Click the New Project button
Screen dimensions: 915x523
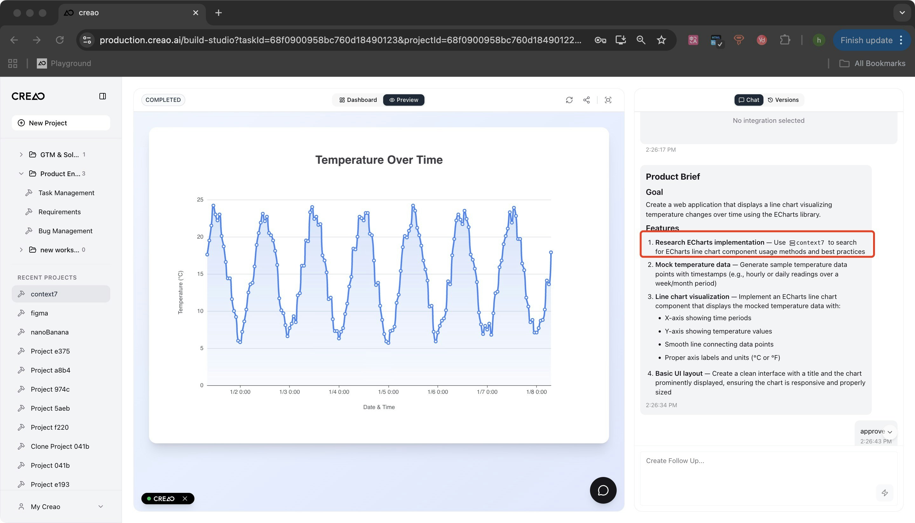pyautogui.click(x=61, y=123)
